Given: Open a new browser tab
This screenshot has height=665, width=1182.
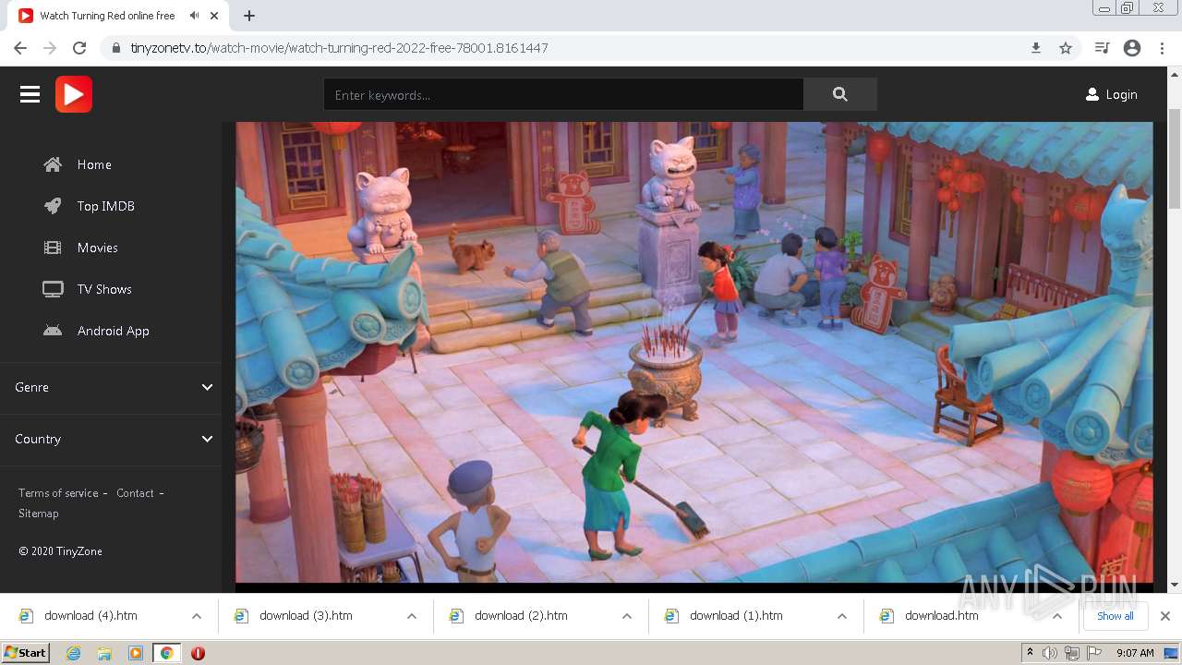Looking at the screenshot, I should point(249,16).
